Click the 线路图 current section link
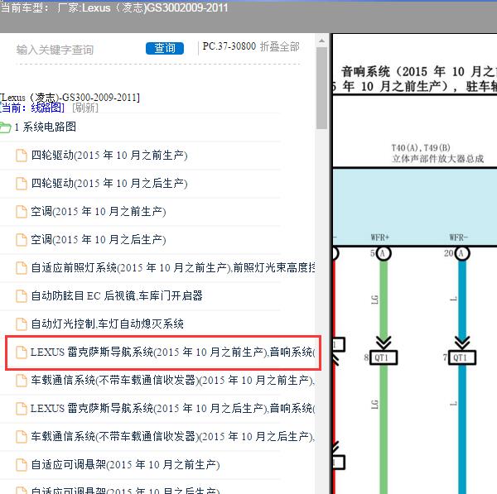Screen dimensions: 497x494 (46, 108)
